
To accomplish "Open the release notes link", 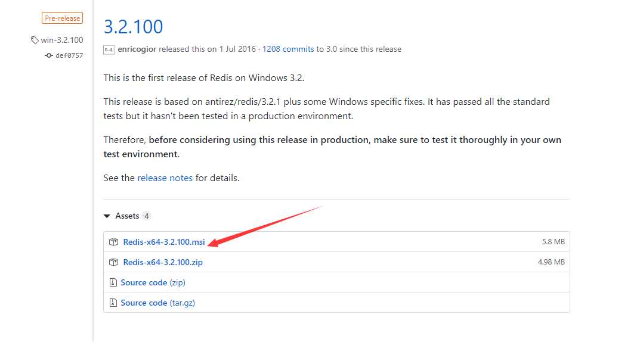I will point(165,178).
